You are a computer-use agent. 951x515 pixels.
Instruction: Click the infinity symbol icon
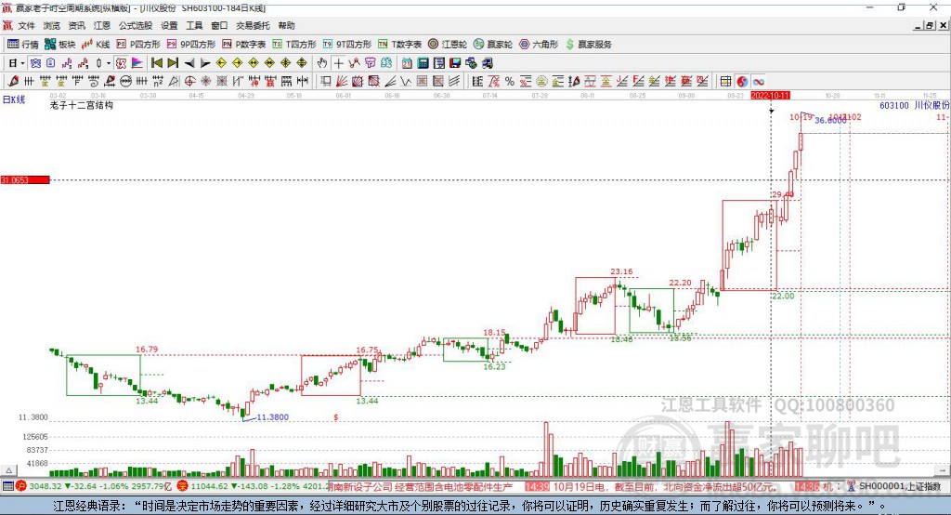click(x=758, y=82)
